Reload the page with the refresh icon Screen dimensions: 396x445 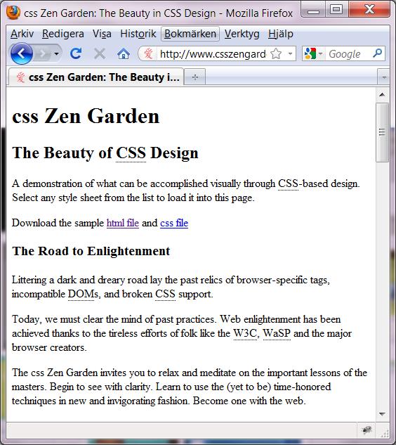tap(76, 53)
